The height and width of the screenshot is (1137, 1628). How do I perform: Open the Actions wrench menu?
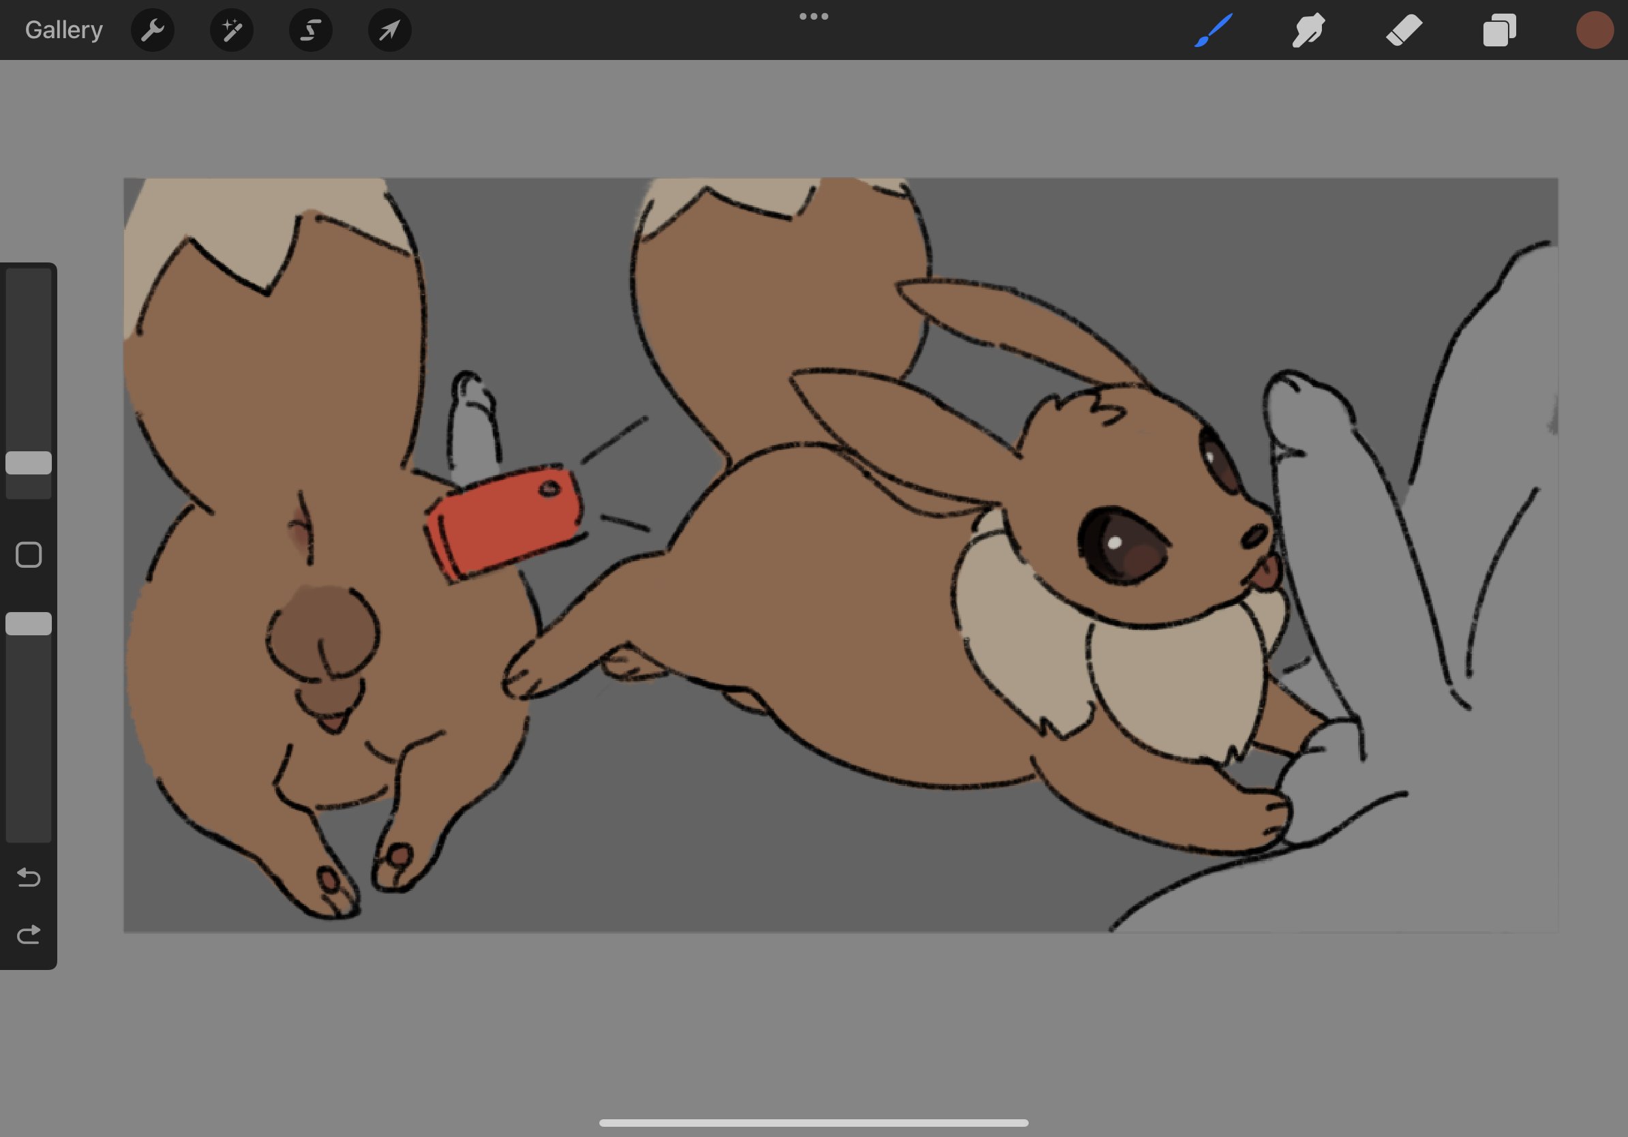(153, 30)
